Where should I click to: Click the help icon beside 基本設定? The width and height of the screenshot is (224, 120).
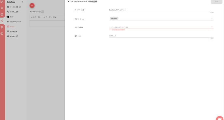17,36
